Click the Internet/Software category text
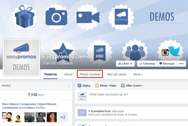 click(x=58, y=63)
